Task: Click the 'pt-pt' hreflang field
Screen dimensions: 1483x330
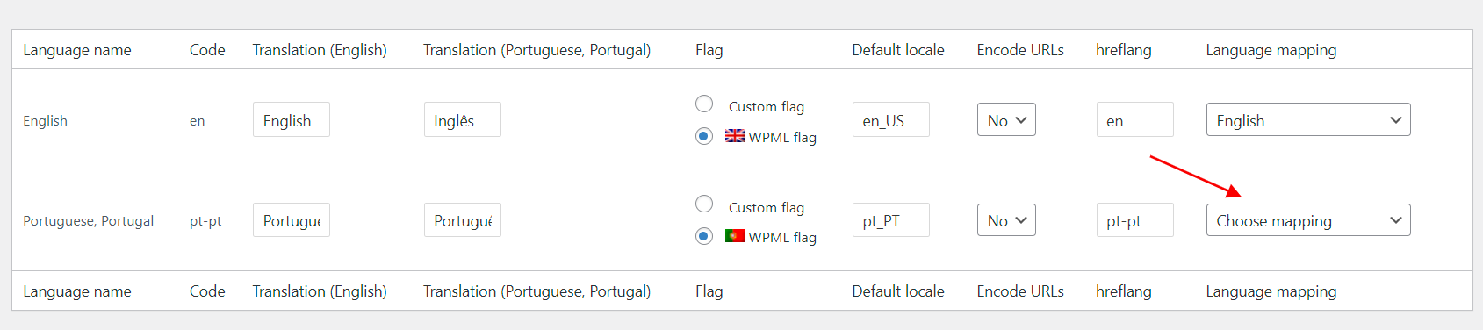Action: pyautogui.click(x=1134, y=220)
